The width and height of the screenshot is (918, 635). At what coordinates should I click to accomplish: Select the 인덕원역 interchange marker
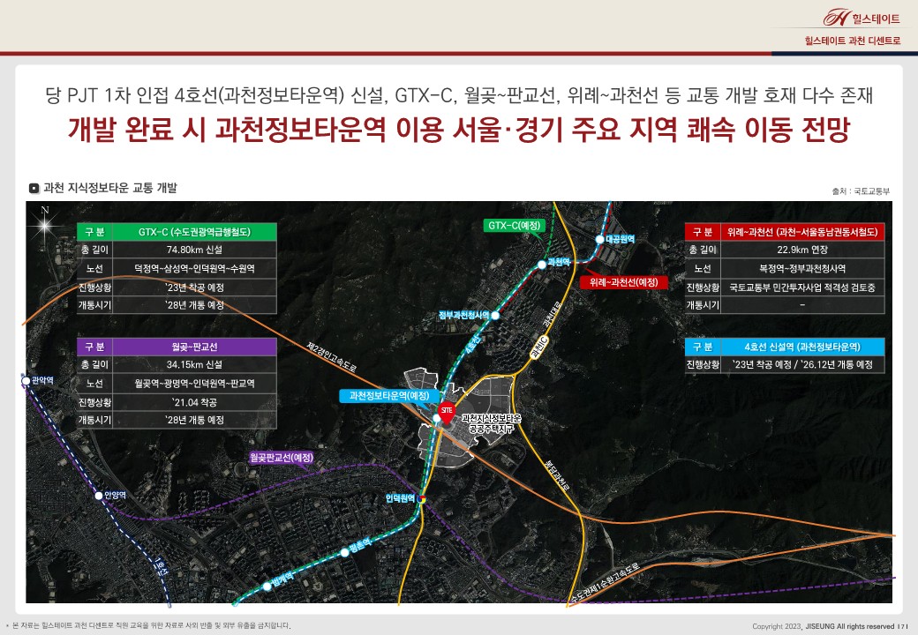(423, 499)
